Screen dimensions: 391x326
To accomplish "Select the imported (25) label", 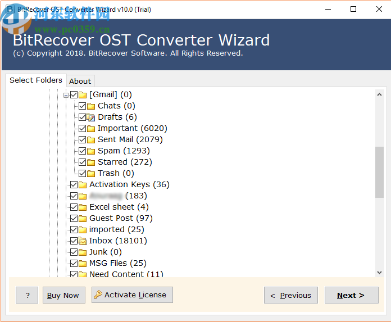I will pos(117,230).
